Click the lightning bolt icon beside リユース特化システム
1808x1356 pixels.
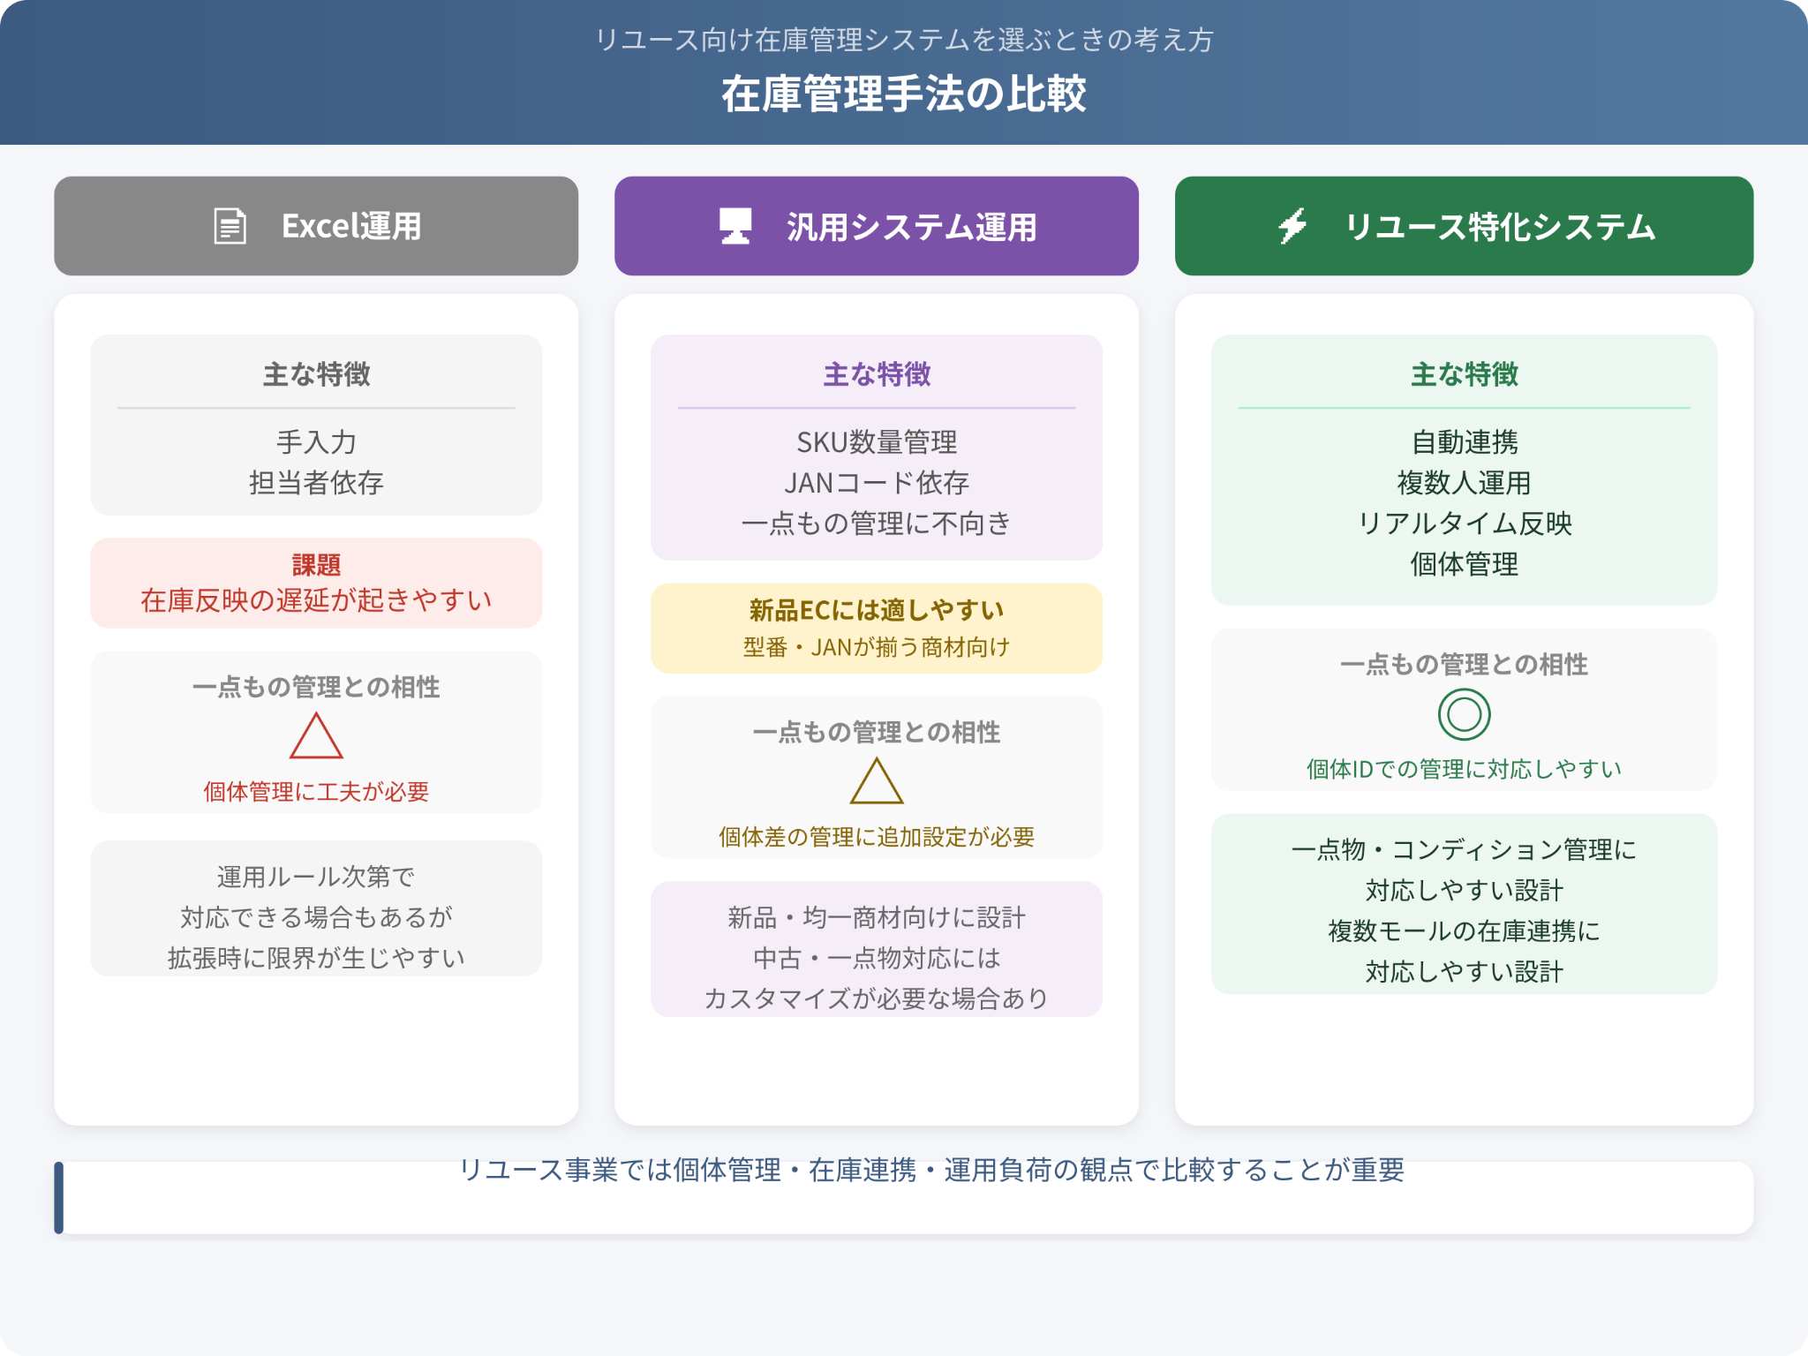tap(1292, 226)
